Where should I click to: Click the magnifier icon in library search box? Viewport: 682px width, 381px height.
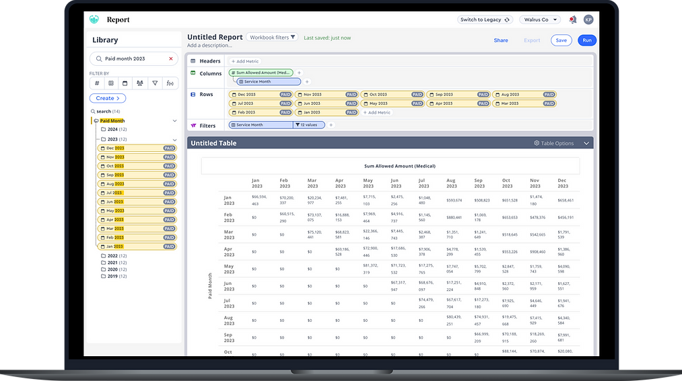coord(99,58)
